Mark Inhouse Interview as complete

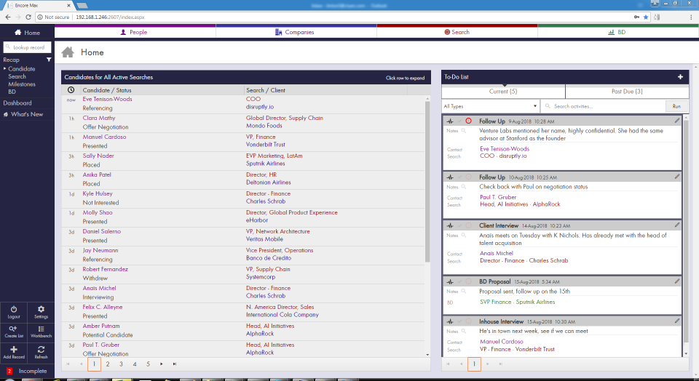[x=459, y=321]
